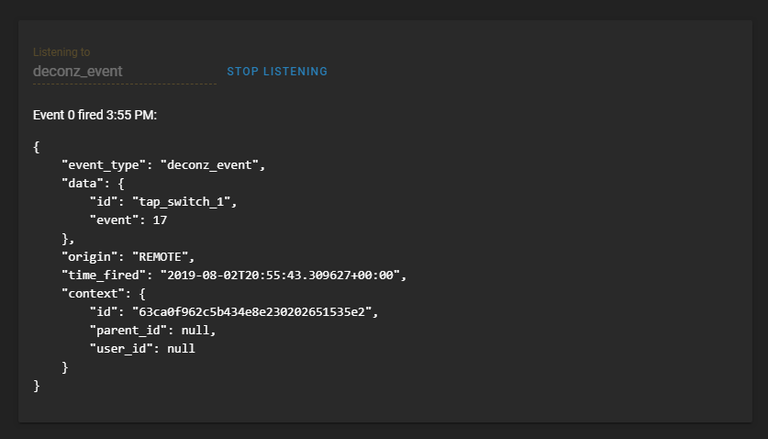Click the 'Event 0 fired 3:55 PM' heading

[x=95, y=116]
